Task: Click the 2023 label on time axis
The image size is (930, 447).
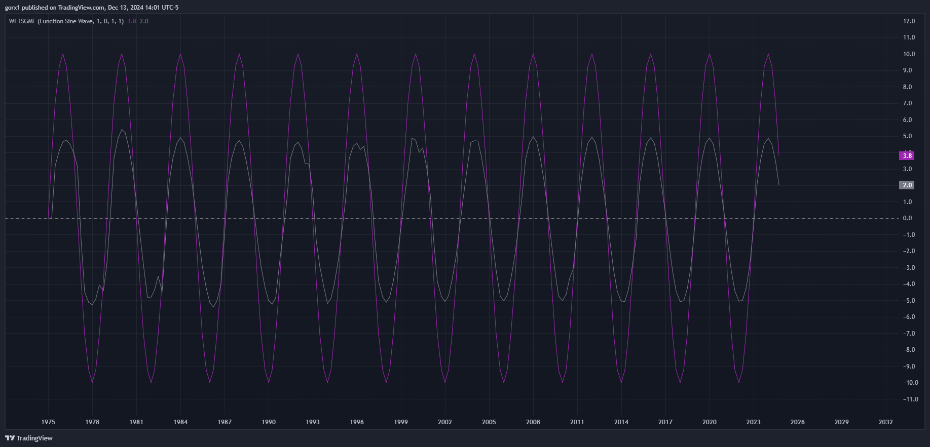Action: coord(754,422)
